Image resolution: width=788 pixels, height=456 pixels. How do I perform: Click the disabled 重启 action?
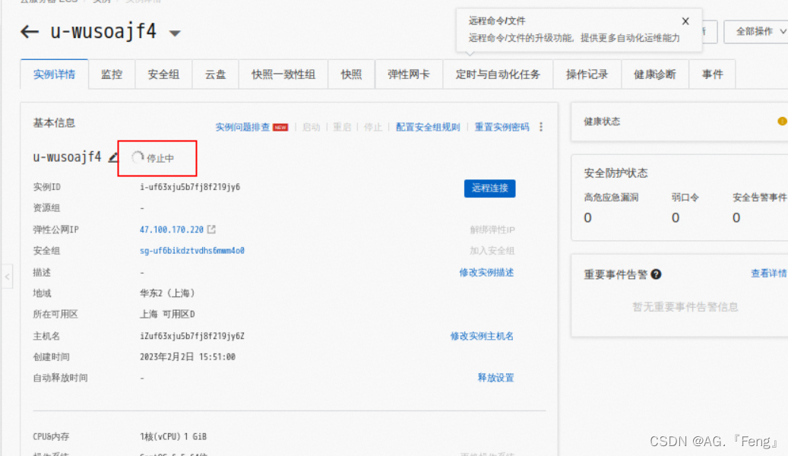pyautogui.click(x=342, y=127)
